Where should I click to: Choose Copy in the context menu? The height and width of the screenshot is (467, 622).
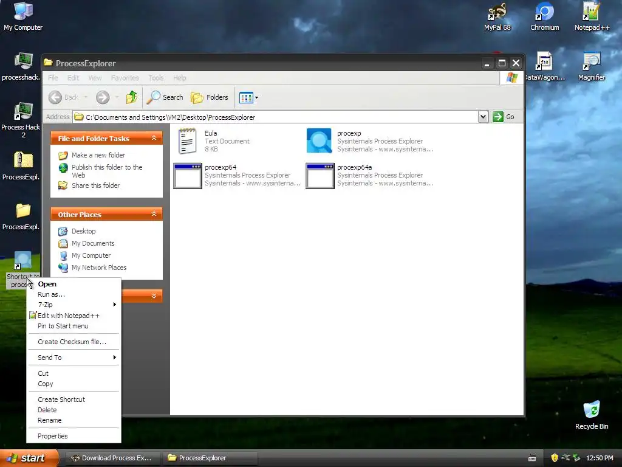73,384
